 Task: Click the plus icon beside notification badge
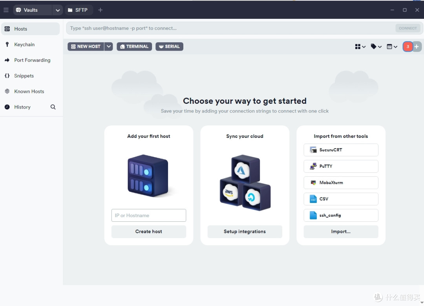(417, 47)
